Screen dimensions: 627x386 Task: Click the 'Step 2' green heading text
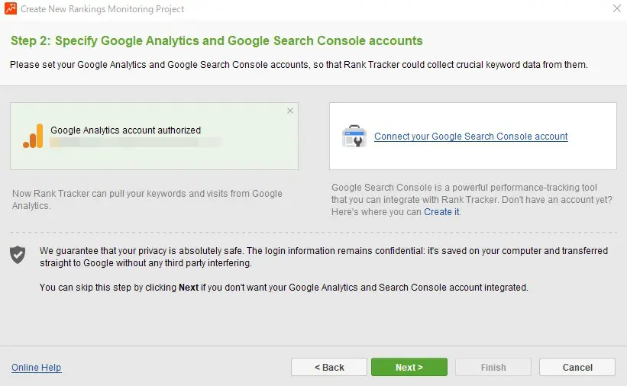point(216,40)
